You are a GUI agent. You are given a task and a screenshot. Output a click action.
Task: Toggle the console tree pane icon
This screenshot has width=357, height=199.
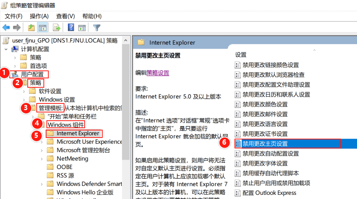[43, 28]
